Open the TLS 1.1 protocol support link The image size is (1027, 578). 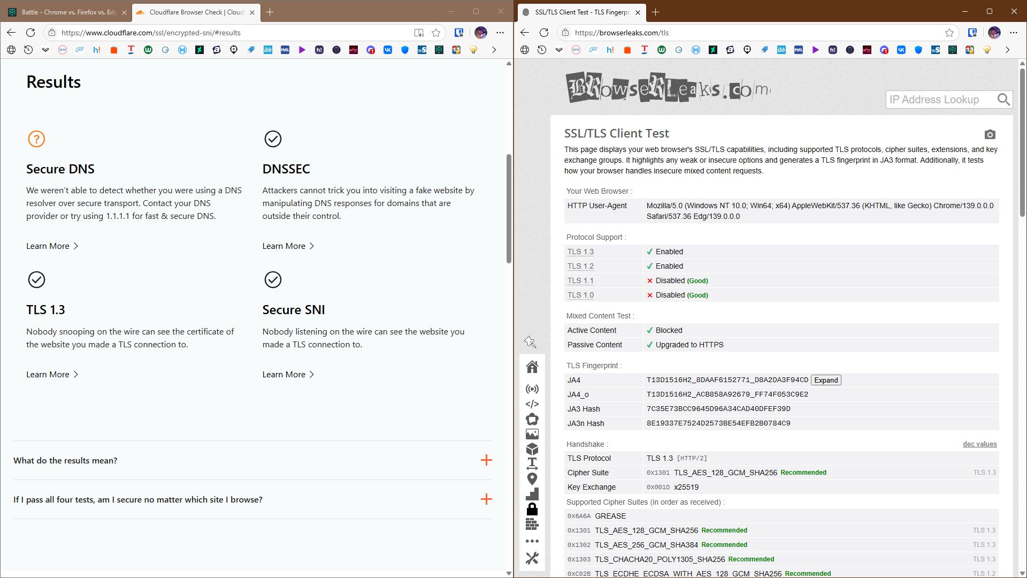580,280
